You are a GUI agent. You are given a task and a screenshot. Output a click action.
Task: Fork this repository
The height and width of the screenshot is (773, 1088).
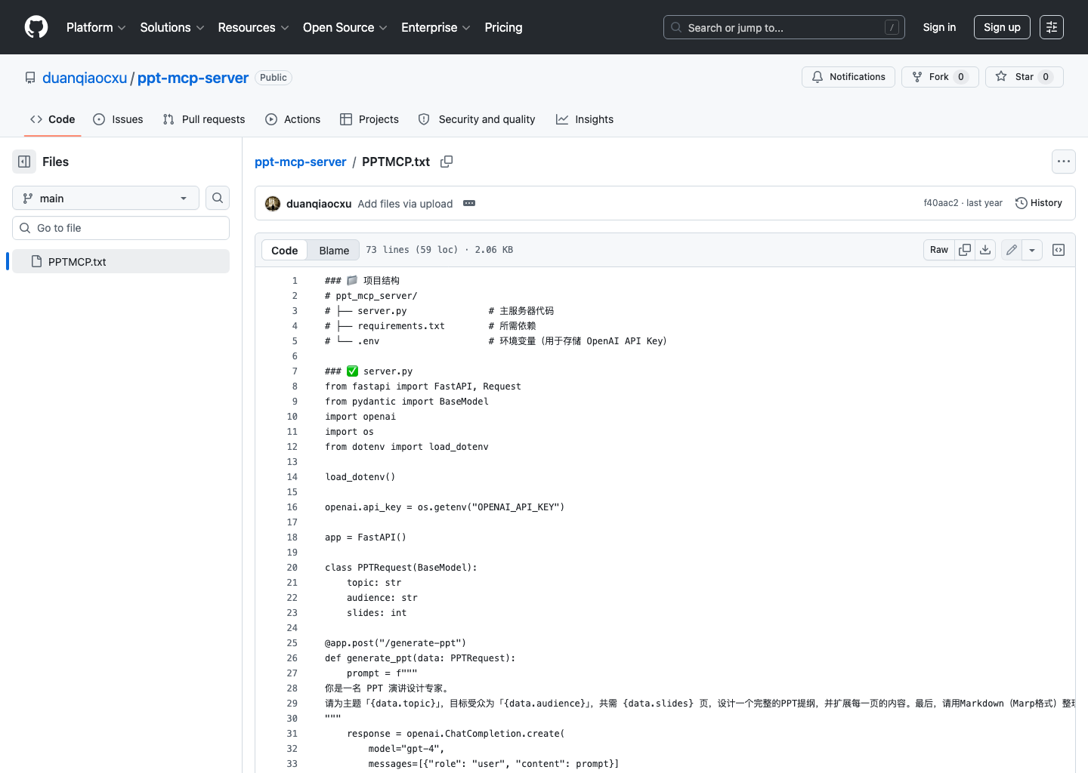[940, 77]
